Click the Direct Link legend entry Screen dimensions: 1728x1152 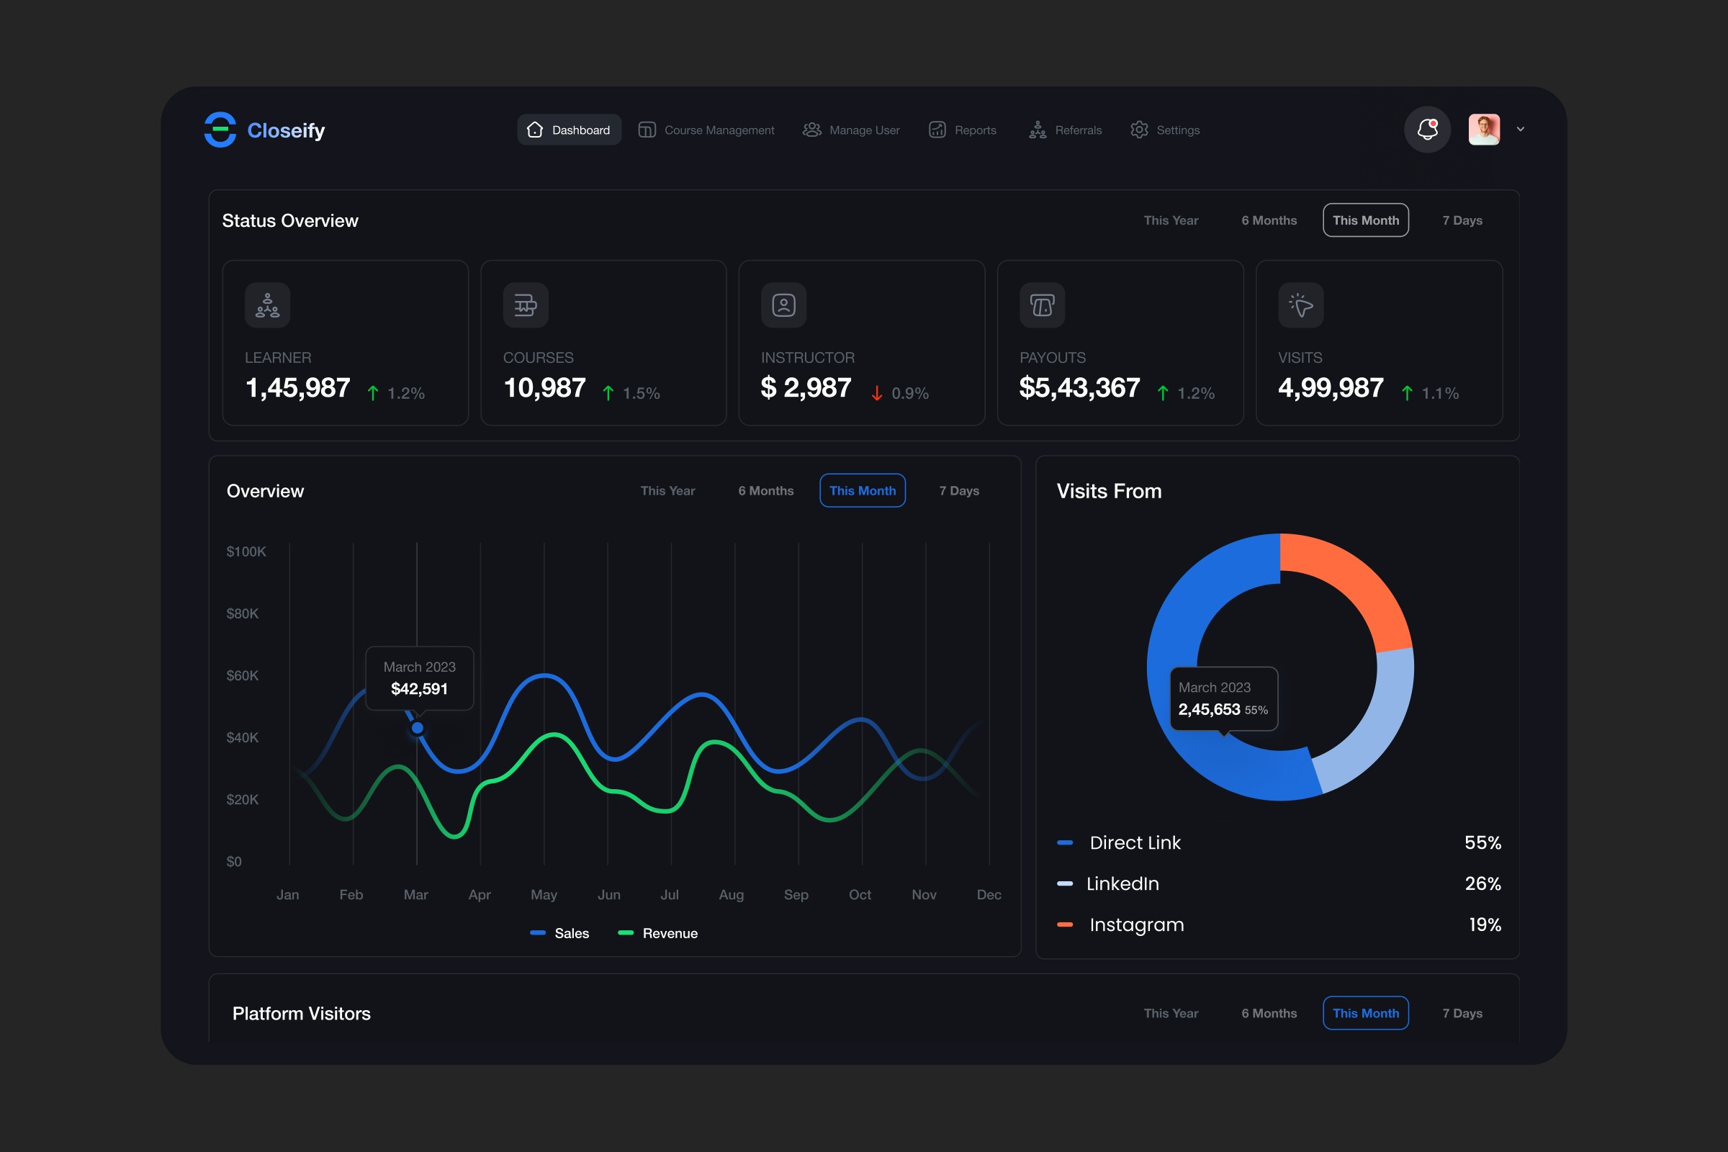[1135, 842]
